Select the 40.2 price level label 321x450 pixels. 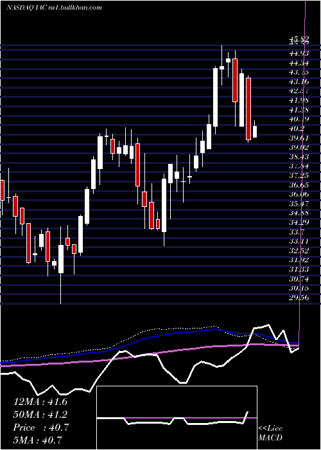(x=297, y=129)
